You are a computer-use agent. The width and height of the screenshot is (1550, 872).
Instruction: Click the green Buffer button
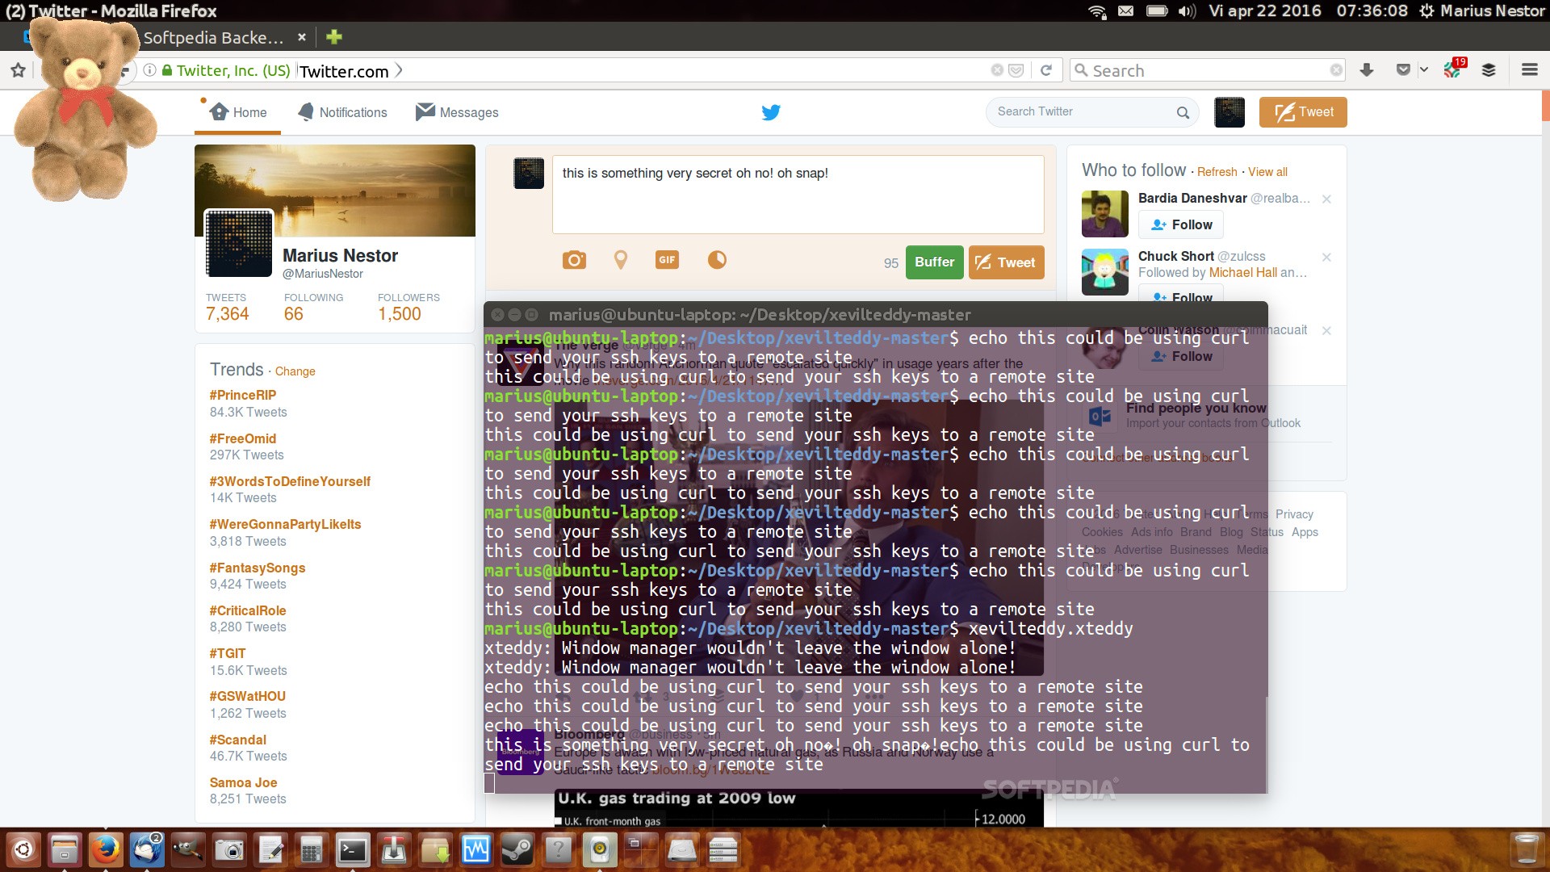(934, 262)
